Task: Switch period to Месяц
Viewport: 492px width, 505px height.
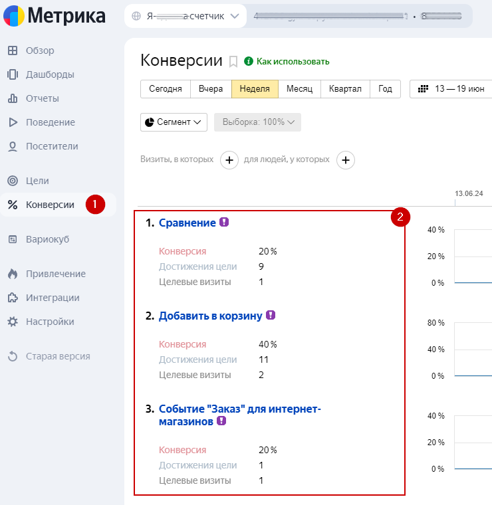Action: click(x=299, y=89)
